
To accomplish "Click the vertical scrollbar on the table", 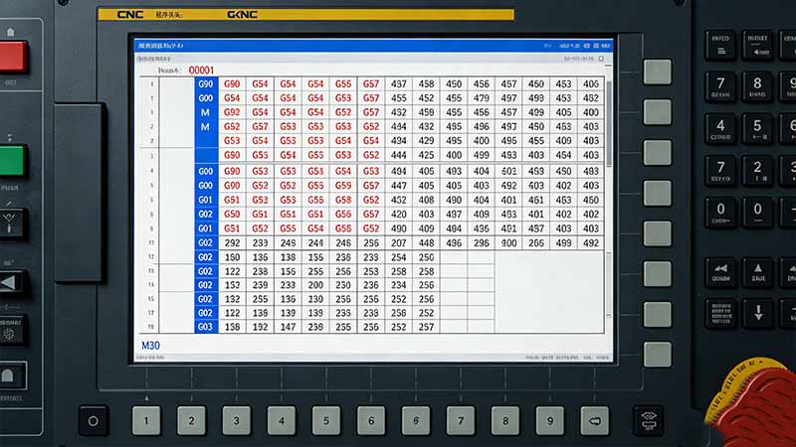I will (608, 119).
